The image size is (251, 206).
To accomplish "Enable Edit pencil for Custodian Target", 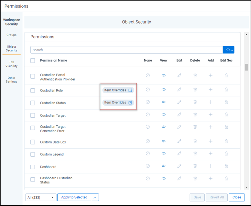I will (179, 114).
